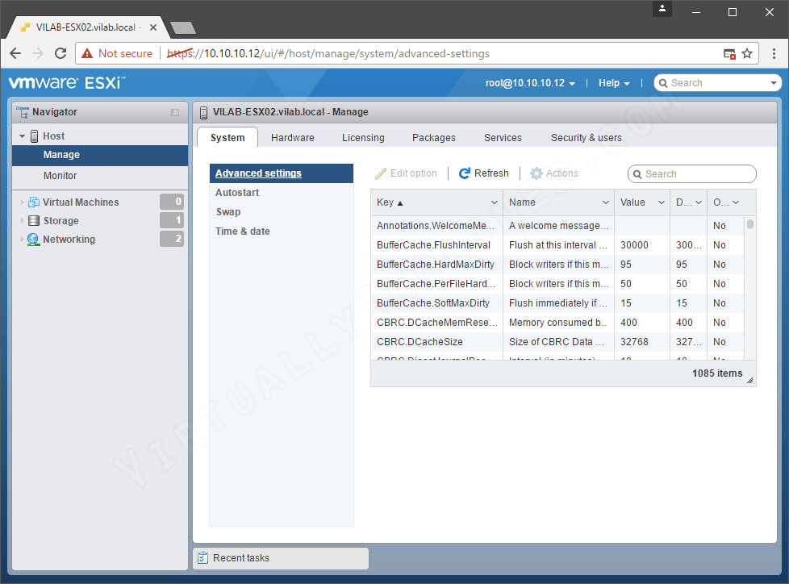Open the Name column dropdown
789x584 pixels.
point(606,202)
